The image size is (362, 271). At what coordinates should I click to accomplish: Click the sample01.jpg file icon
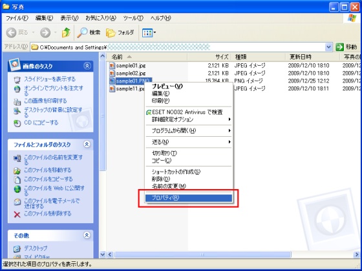point(112,66)
